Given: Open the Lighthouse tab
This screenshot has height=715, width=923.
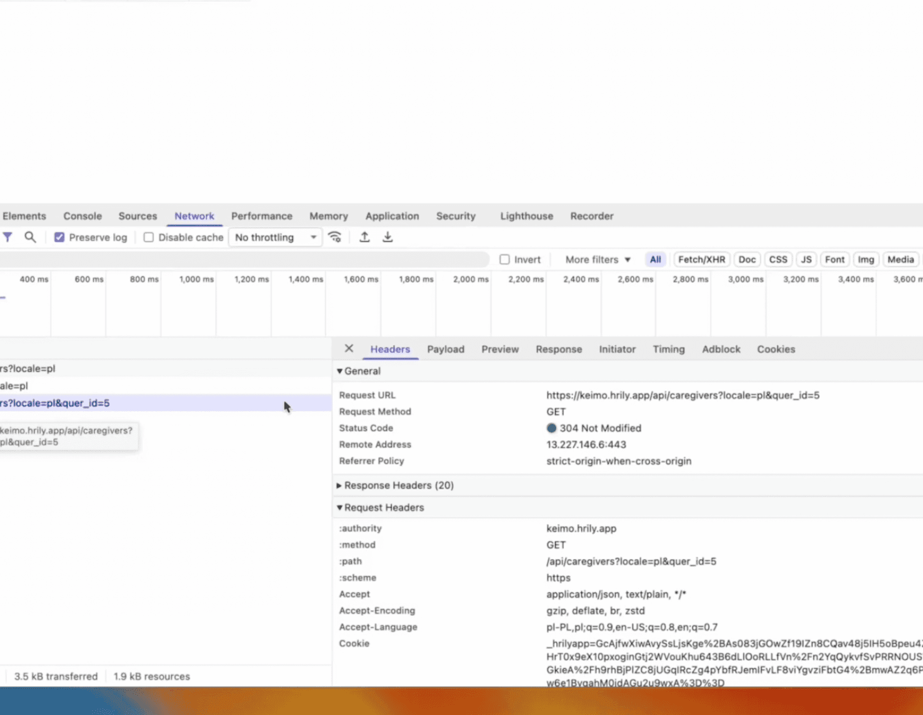Looking at the screenshot, I should click(527, 216).
